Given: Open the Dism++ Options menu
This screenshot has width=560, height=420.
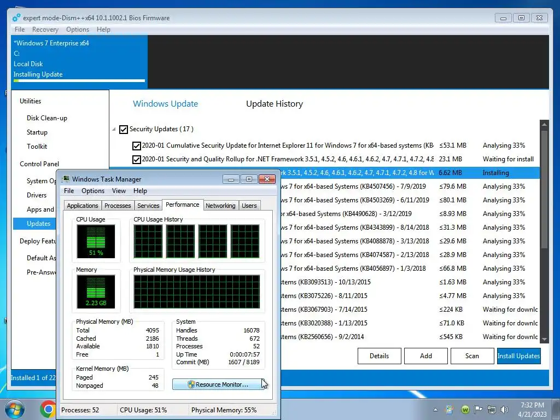Looking at the screenshot, I should tap(78, 30).
